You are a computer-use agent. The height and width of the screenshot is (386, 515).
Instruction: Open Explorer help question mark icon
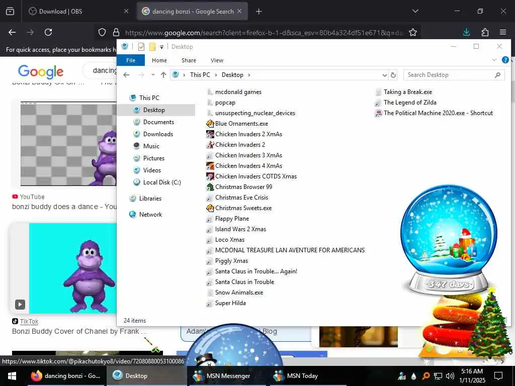(x=505, y=60)
